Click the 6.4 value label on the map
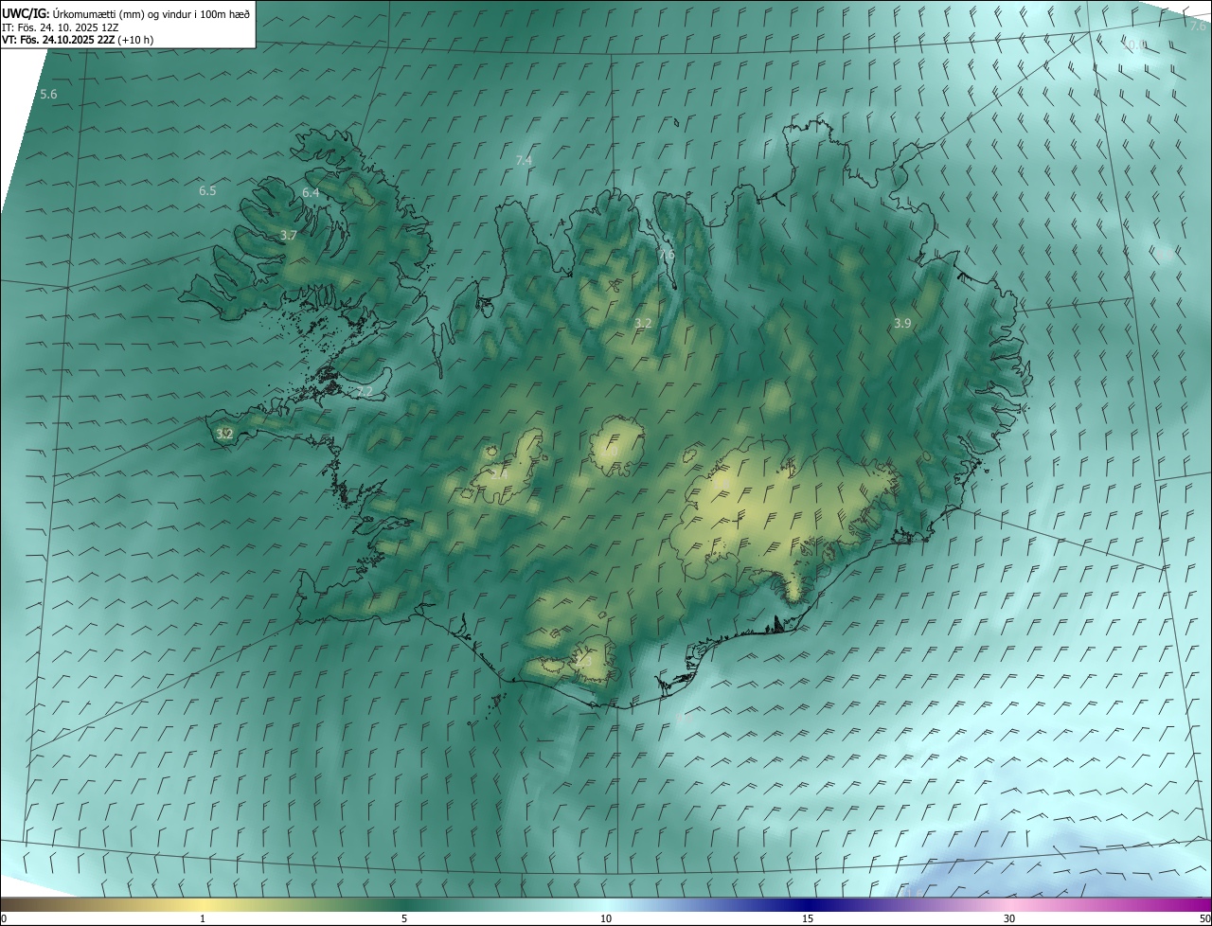 311,192
